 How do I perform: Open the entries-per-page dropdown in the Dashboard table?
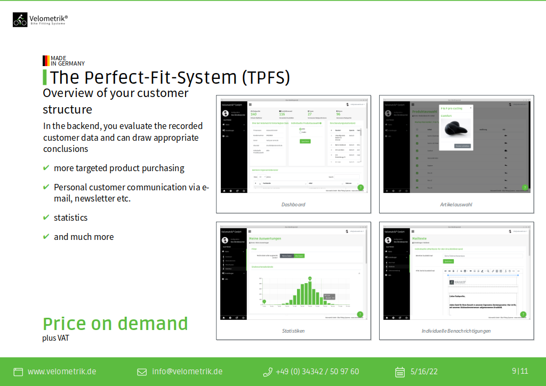262,176
